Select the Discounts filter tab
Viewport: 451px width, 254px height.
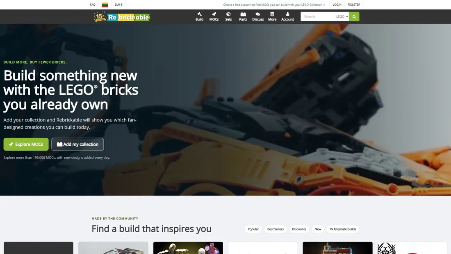pyautogui.click(x=299, y=229)
